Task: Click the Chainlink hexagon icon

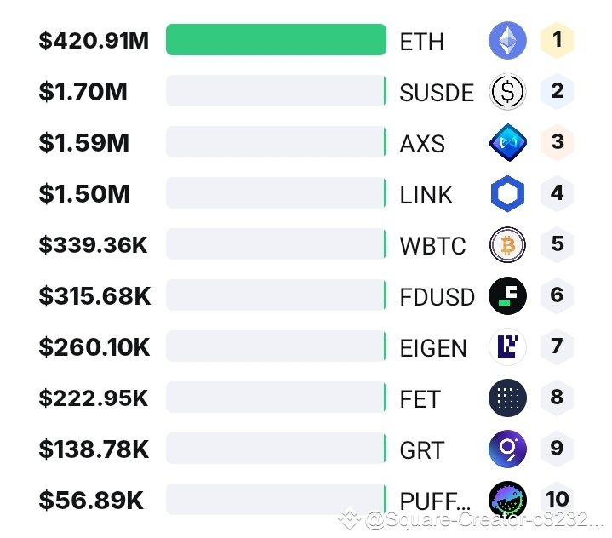Action: 507,194
